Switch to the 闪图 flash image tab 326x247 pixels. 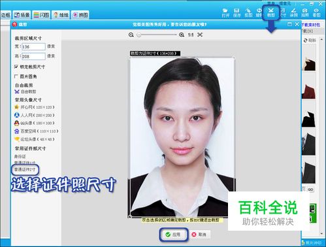[41, 15]
